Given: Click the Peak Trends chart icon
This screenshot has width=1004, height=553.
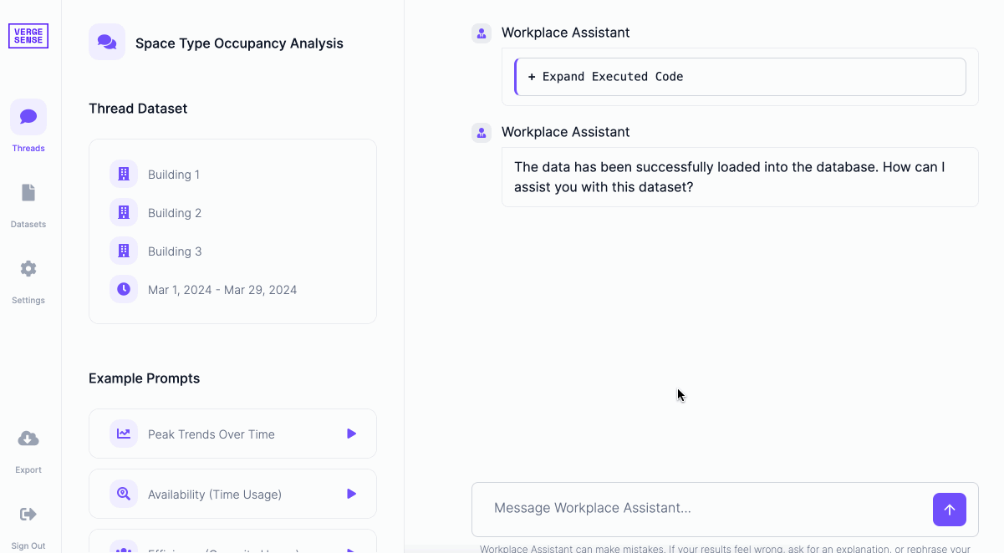Looking at the screenshot, I should (x=124, y=434).
